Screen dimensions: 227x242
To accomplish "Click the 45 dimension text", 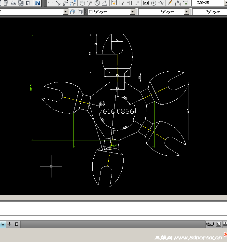I will 117,75.
